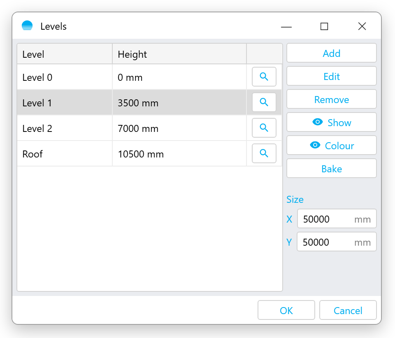Click the 0 mm height cell
Viewport: 395px width, 338px height.
click(x=179, y=77)
